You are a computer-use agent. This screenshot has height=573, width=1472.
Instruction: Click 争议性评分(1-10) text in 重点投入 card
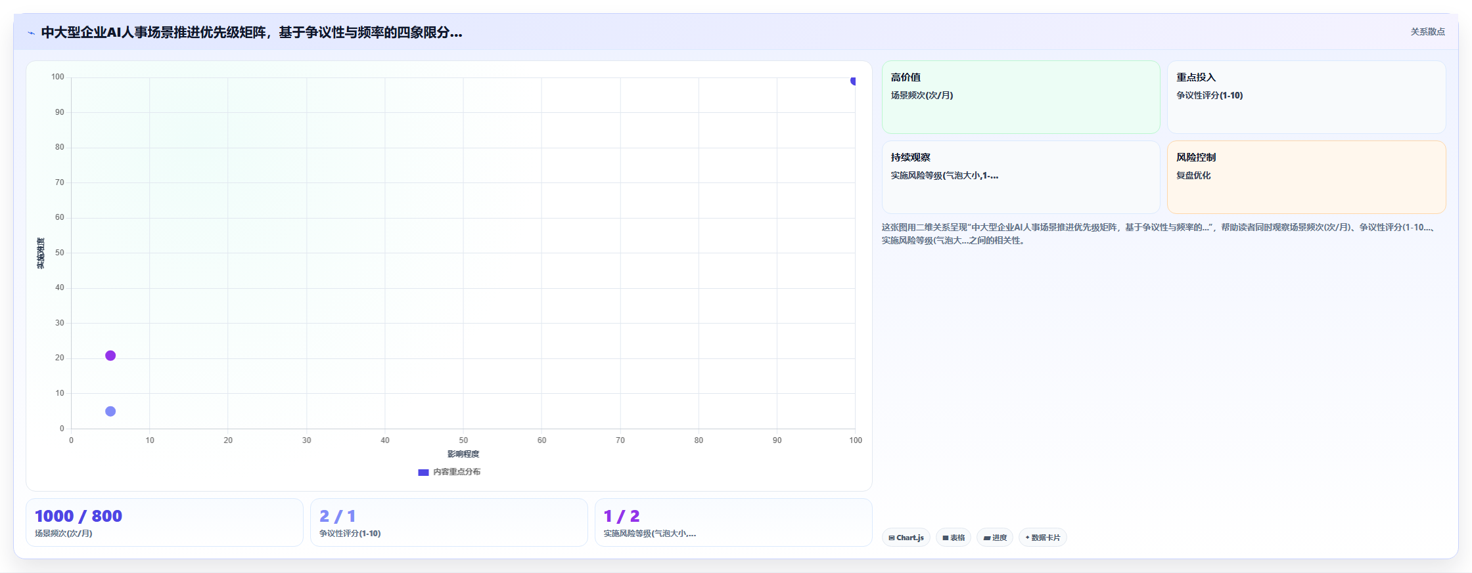(1209, 95)
